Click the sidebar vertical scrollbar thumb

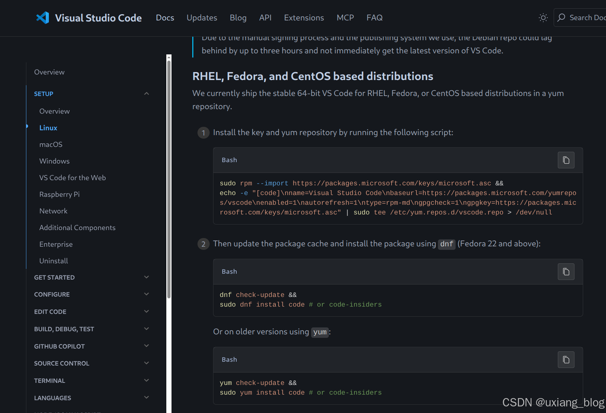(169, 179)
